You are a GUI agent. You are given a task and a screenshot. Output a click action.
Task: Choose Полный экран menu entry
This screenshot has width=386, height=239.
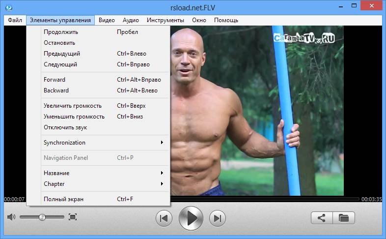tap(98, 199)
